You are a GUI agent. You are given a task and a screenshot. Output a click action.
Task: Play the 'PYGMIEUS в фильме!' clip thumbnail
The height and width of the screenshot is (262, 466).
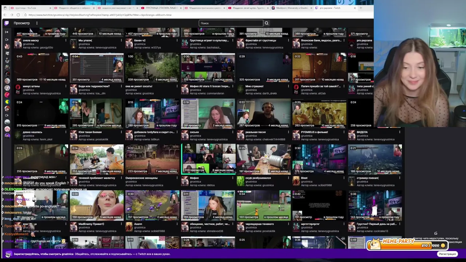pos(319,114)
